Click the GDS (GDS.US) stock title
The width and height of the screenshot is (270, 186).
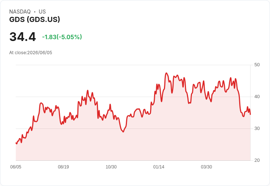[x=34, y=19]
